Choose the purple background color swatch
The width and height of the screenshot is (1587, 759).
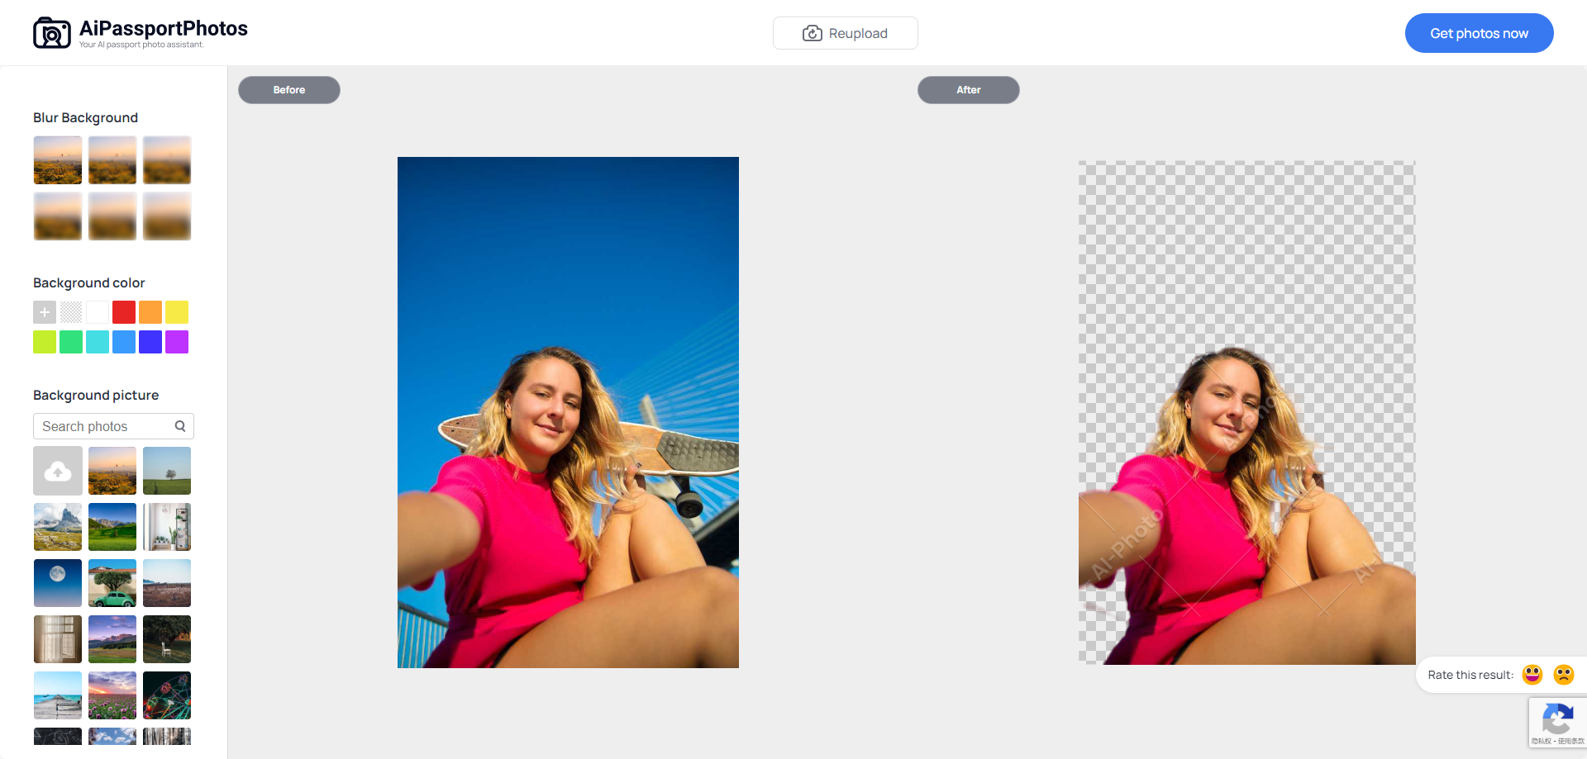pyautogui.click(x=177, y=342)
